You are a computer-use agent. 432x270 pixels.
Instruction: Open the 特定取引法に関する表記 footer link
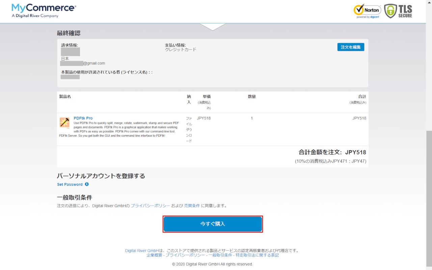[x=256, y=255]
